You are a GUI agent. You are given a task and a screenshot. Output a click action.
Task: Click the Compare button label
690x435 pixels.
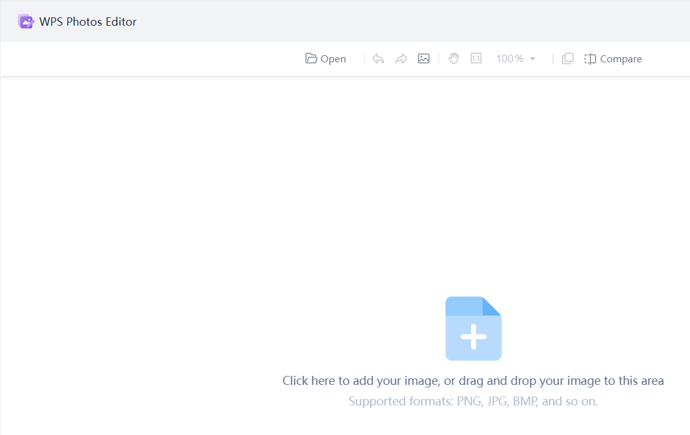[x=621, y=58]
